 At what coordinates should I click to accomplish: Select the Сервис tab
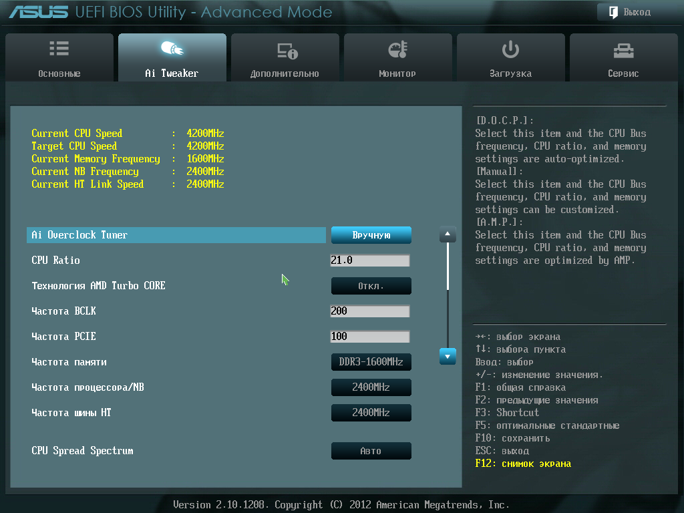pyautogui.click(x=624, y=57)
